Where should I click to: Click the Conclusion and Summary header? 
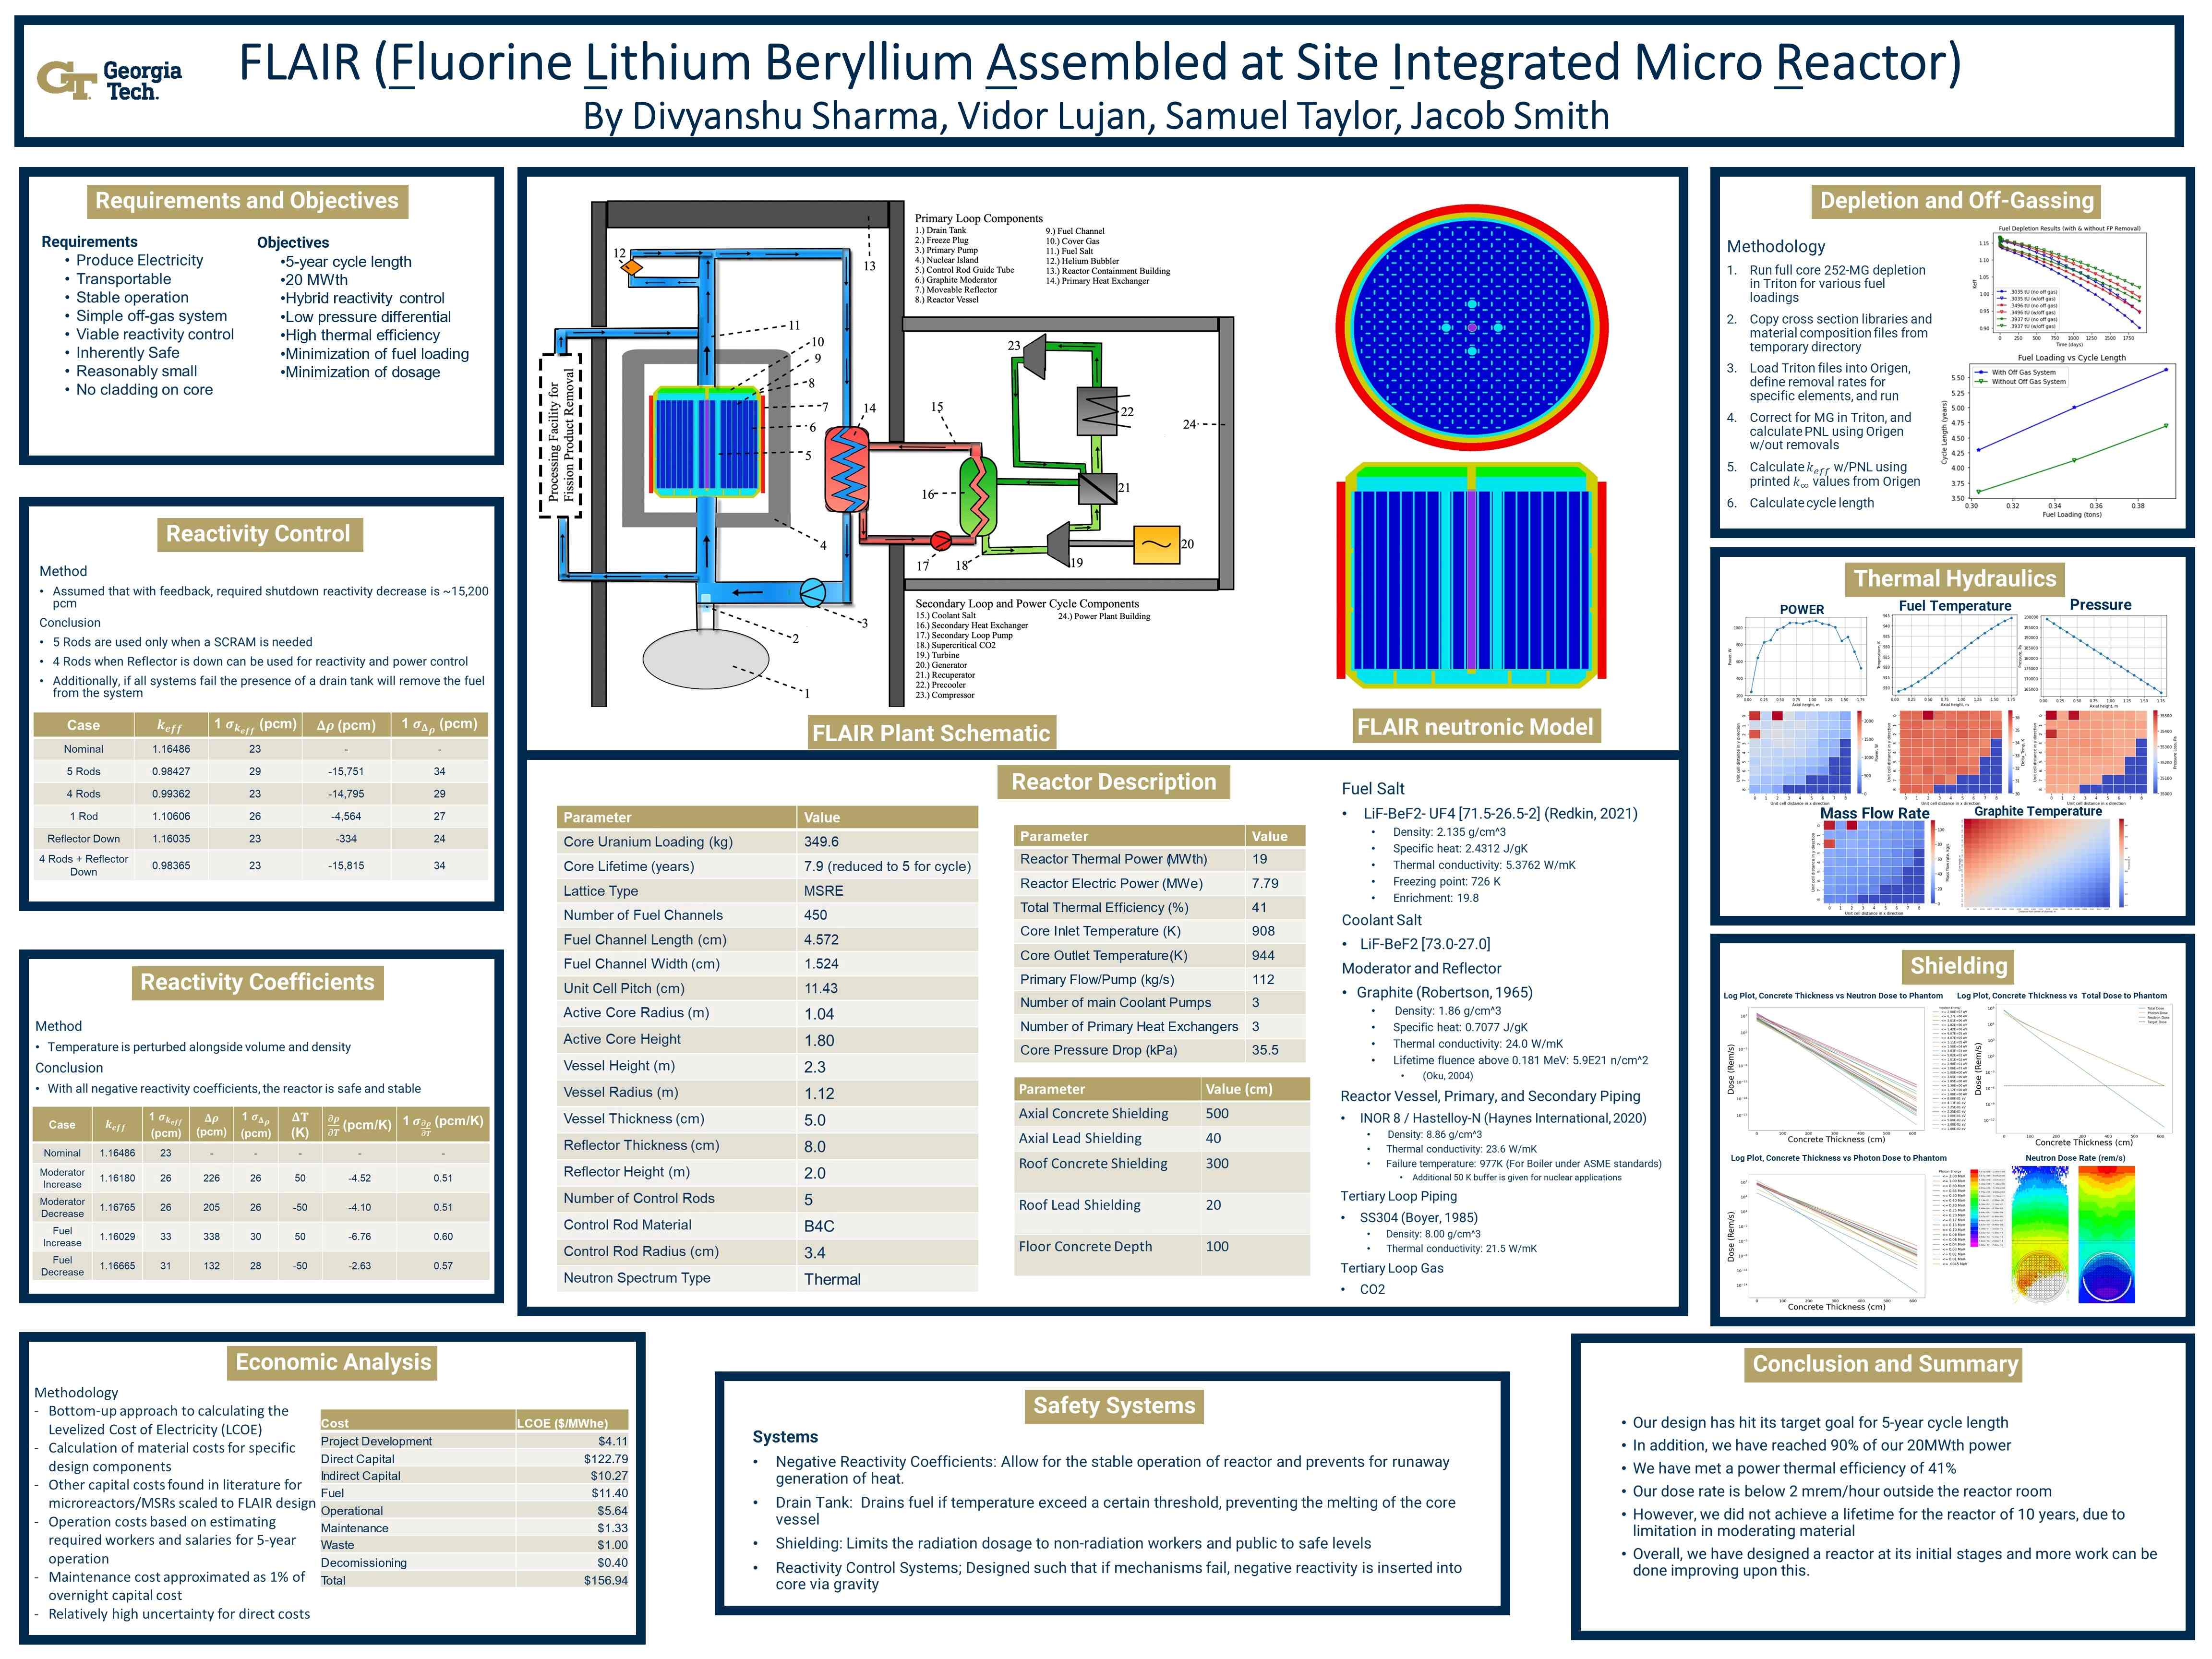[x=1883, y=1363]
